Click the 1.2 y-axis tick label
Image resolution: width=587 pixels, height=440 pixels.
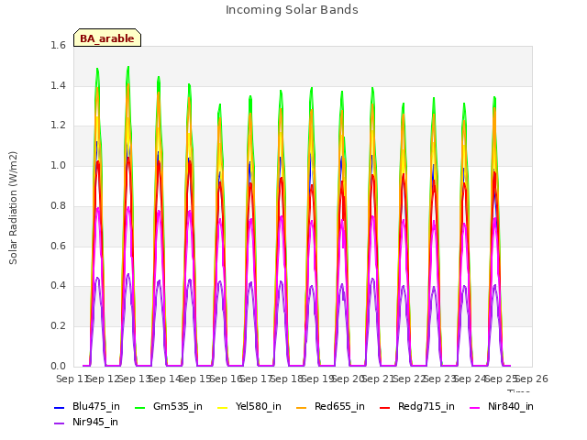tap(58, 126)
